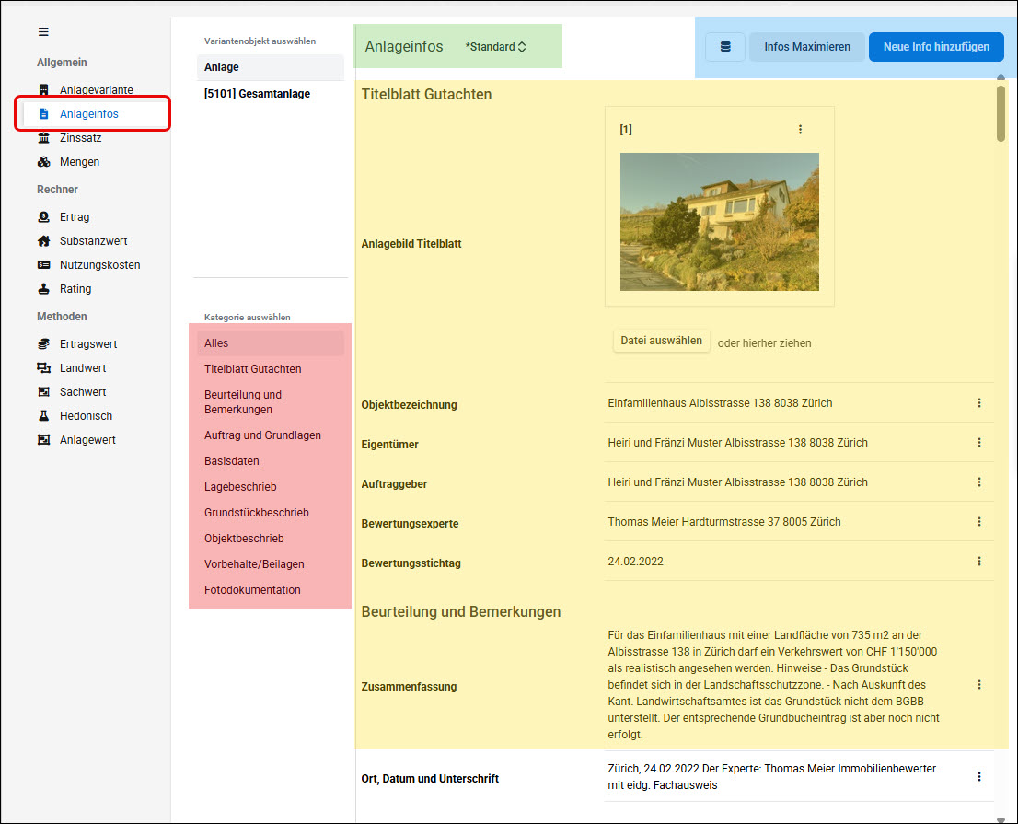Click Neue Info hinzufügen button
Screen dimensions: 1018x824
pos(936,47)
